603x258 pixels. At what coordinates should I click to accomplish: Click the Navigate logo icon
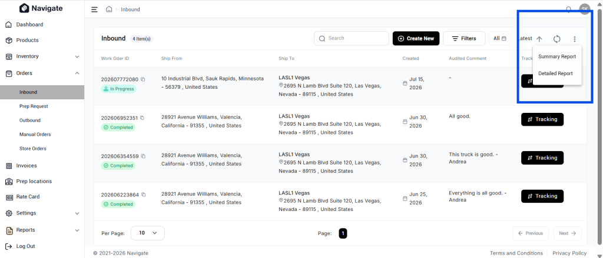coord(24,8)
